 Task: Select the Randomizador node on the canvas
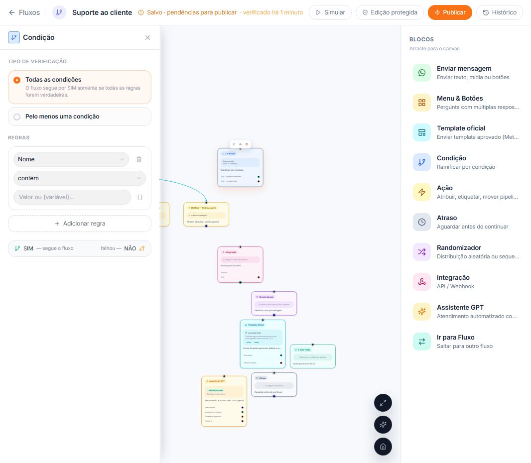click(274, 303)
